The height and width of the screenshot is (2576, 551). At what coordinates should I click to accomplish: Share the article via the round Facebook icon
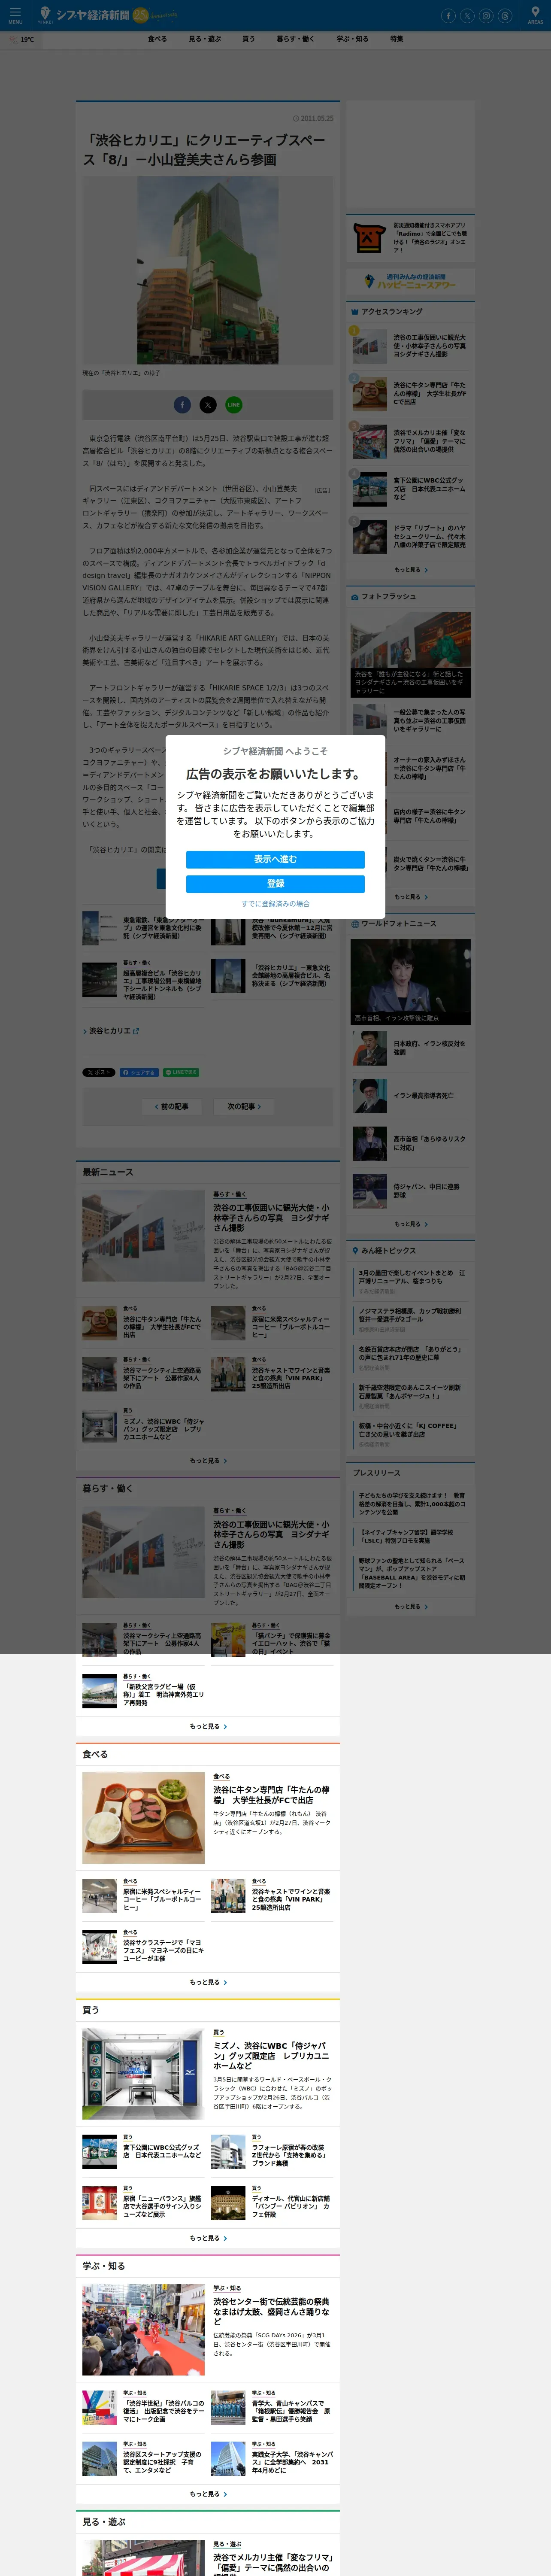pyautogui.click(x=182, y=404)
